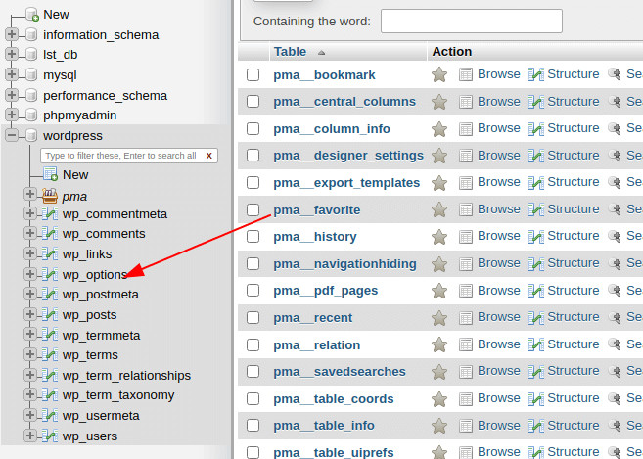Click the wp_links table icon in sidebar
Image resolution: width=643 pixels, height=459 pixels.
pyautogui.click(x=50, y=253)
